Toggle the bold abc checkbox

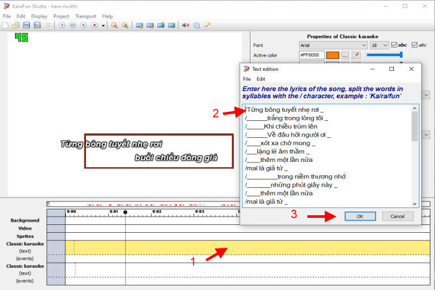coord(393,45)
